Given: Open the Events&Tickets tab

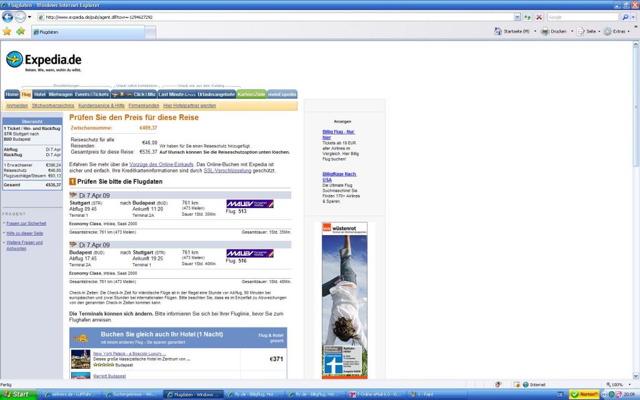Looking at the screenshot, I should tap(92, 94).
